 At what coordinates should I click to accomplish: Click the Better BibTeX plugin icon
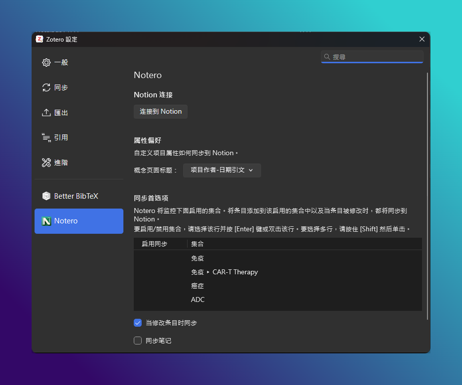(46, 196)
